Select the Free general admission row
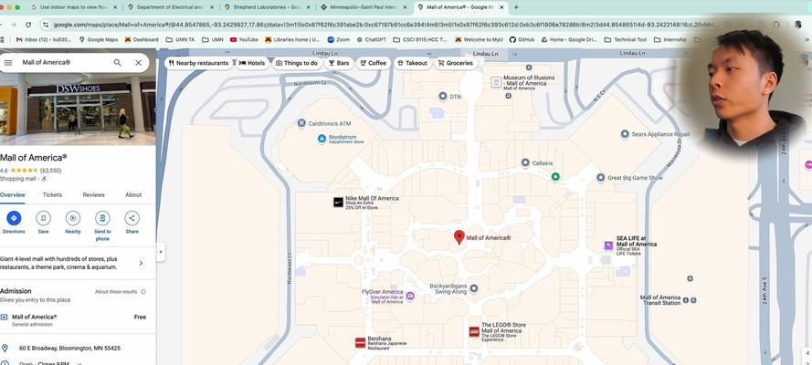Viewport: 812px width, 365px height. point(78,320)
